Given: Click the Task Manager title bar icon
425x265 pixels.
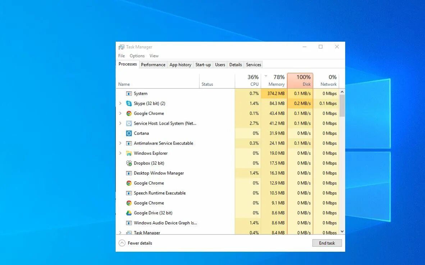Looking at the screenshot, I should (122, 47).
